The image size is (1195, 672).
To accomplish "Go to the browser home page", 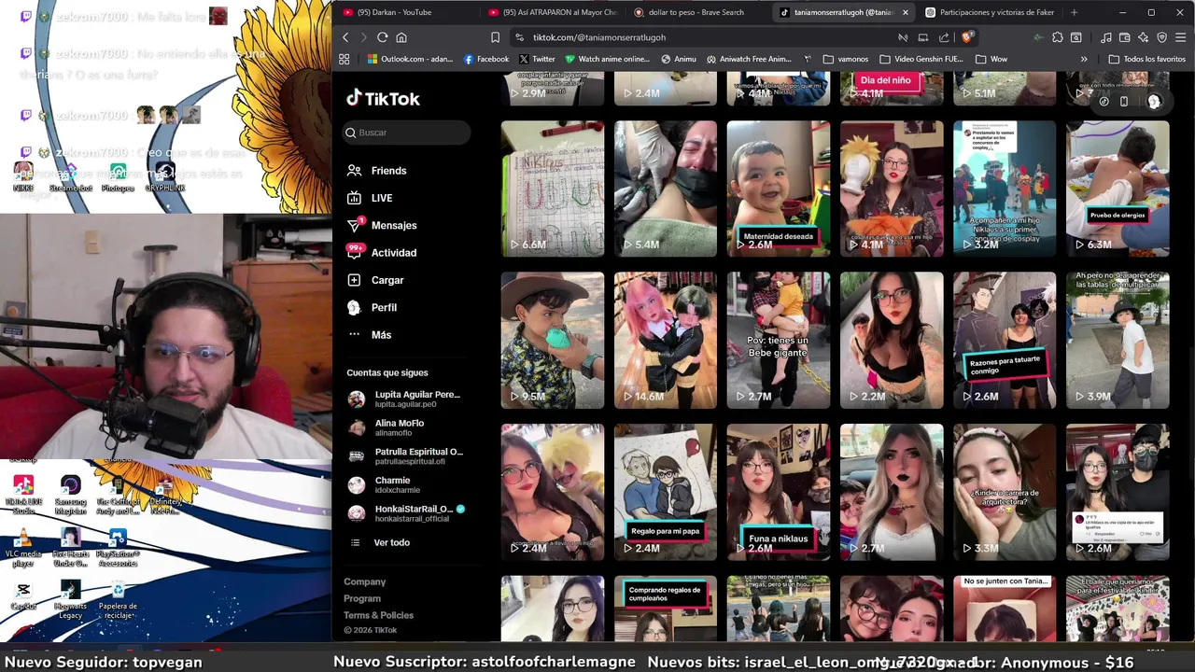I will point(401,37).
